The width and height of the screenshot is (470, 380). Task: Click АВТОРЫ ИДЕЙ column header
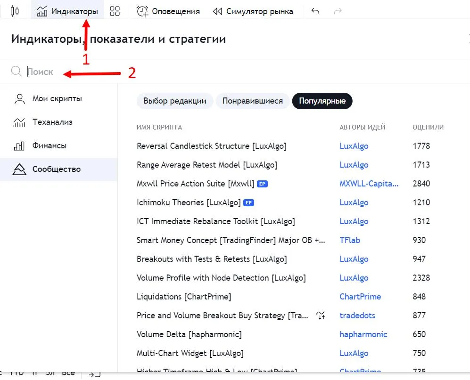[363, 127]
